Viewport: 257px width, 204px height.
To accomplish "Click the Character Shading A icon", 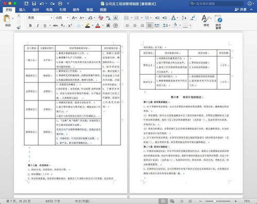I will (x=108, y=25).
